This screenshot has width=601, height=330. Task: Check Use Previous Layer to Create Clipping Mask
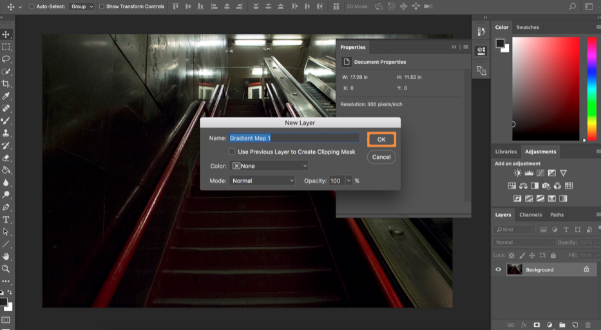pos(231,151)
